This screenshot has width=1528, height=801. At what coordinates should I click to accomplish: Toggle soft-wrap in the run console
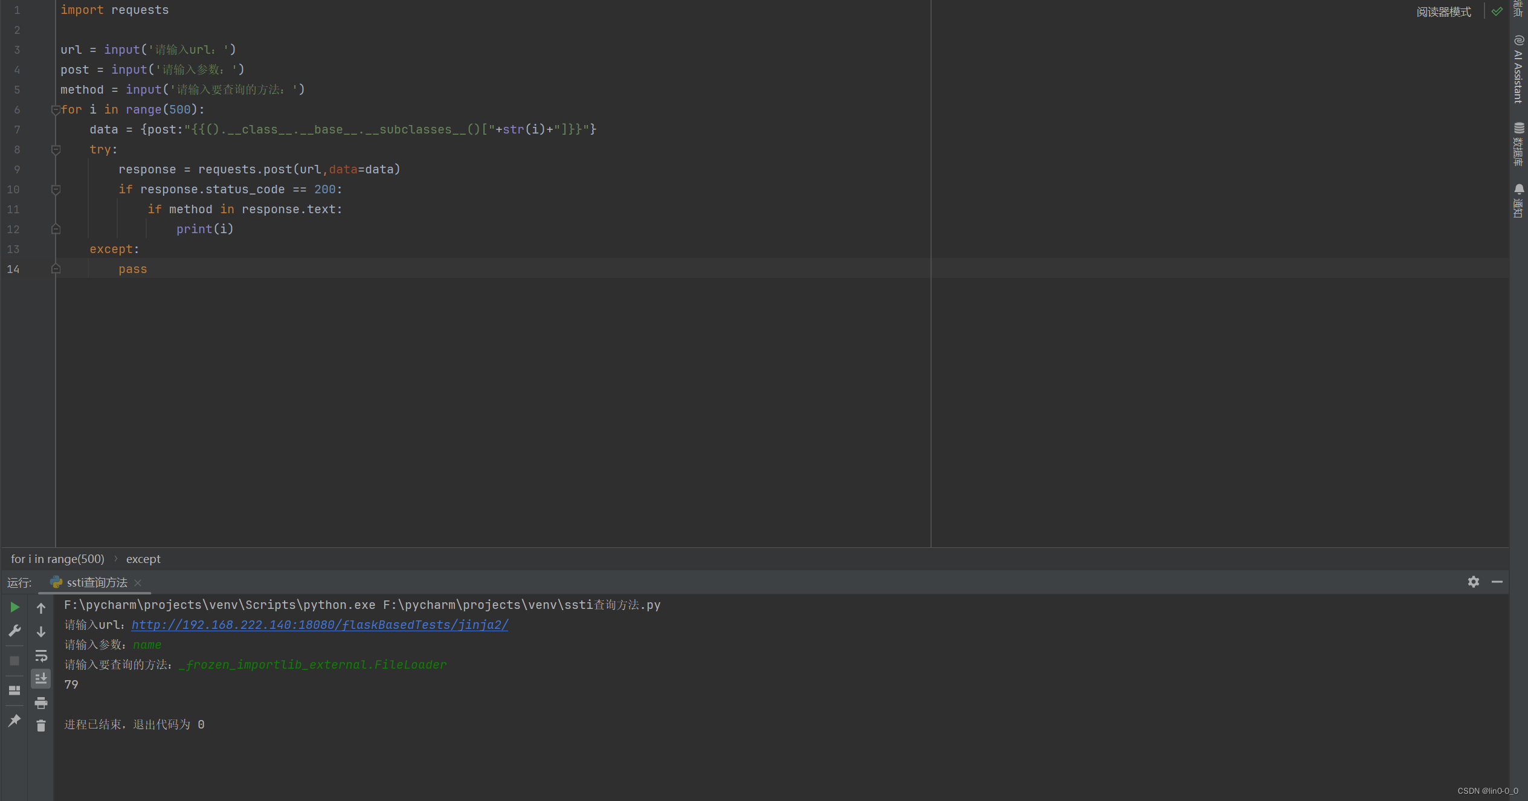click(x=41, y=655)
